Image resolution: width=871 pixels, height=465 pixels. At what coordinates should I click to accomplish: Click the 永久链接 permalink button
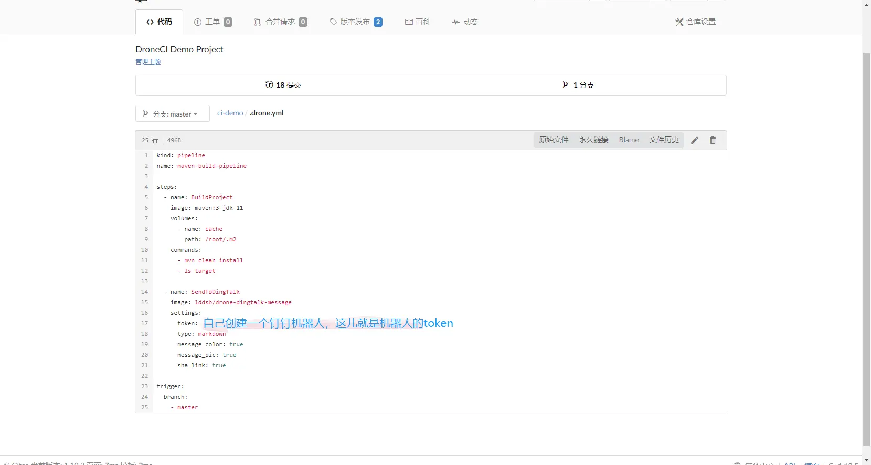pos(594,140)
